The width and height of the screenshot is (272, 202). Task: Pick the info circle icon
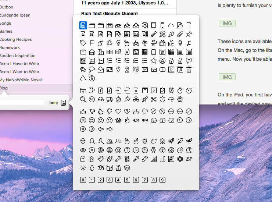point(92,78)
